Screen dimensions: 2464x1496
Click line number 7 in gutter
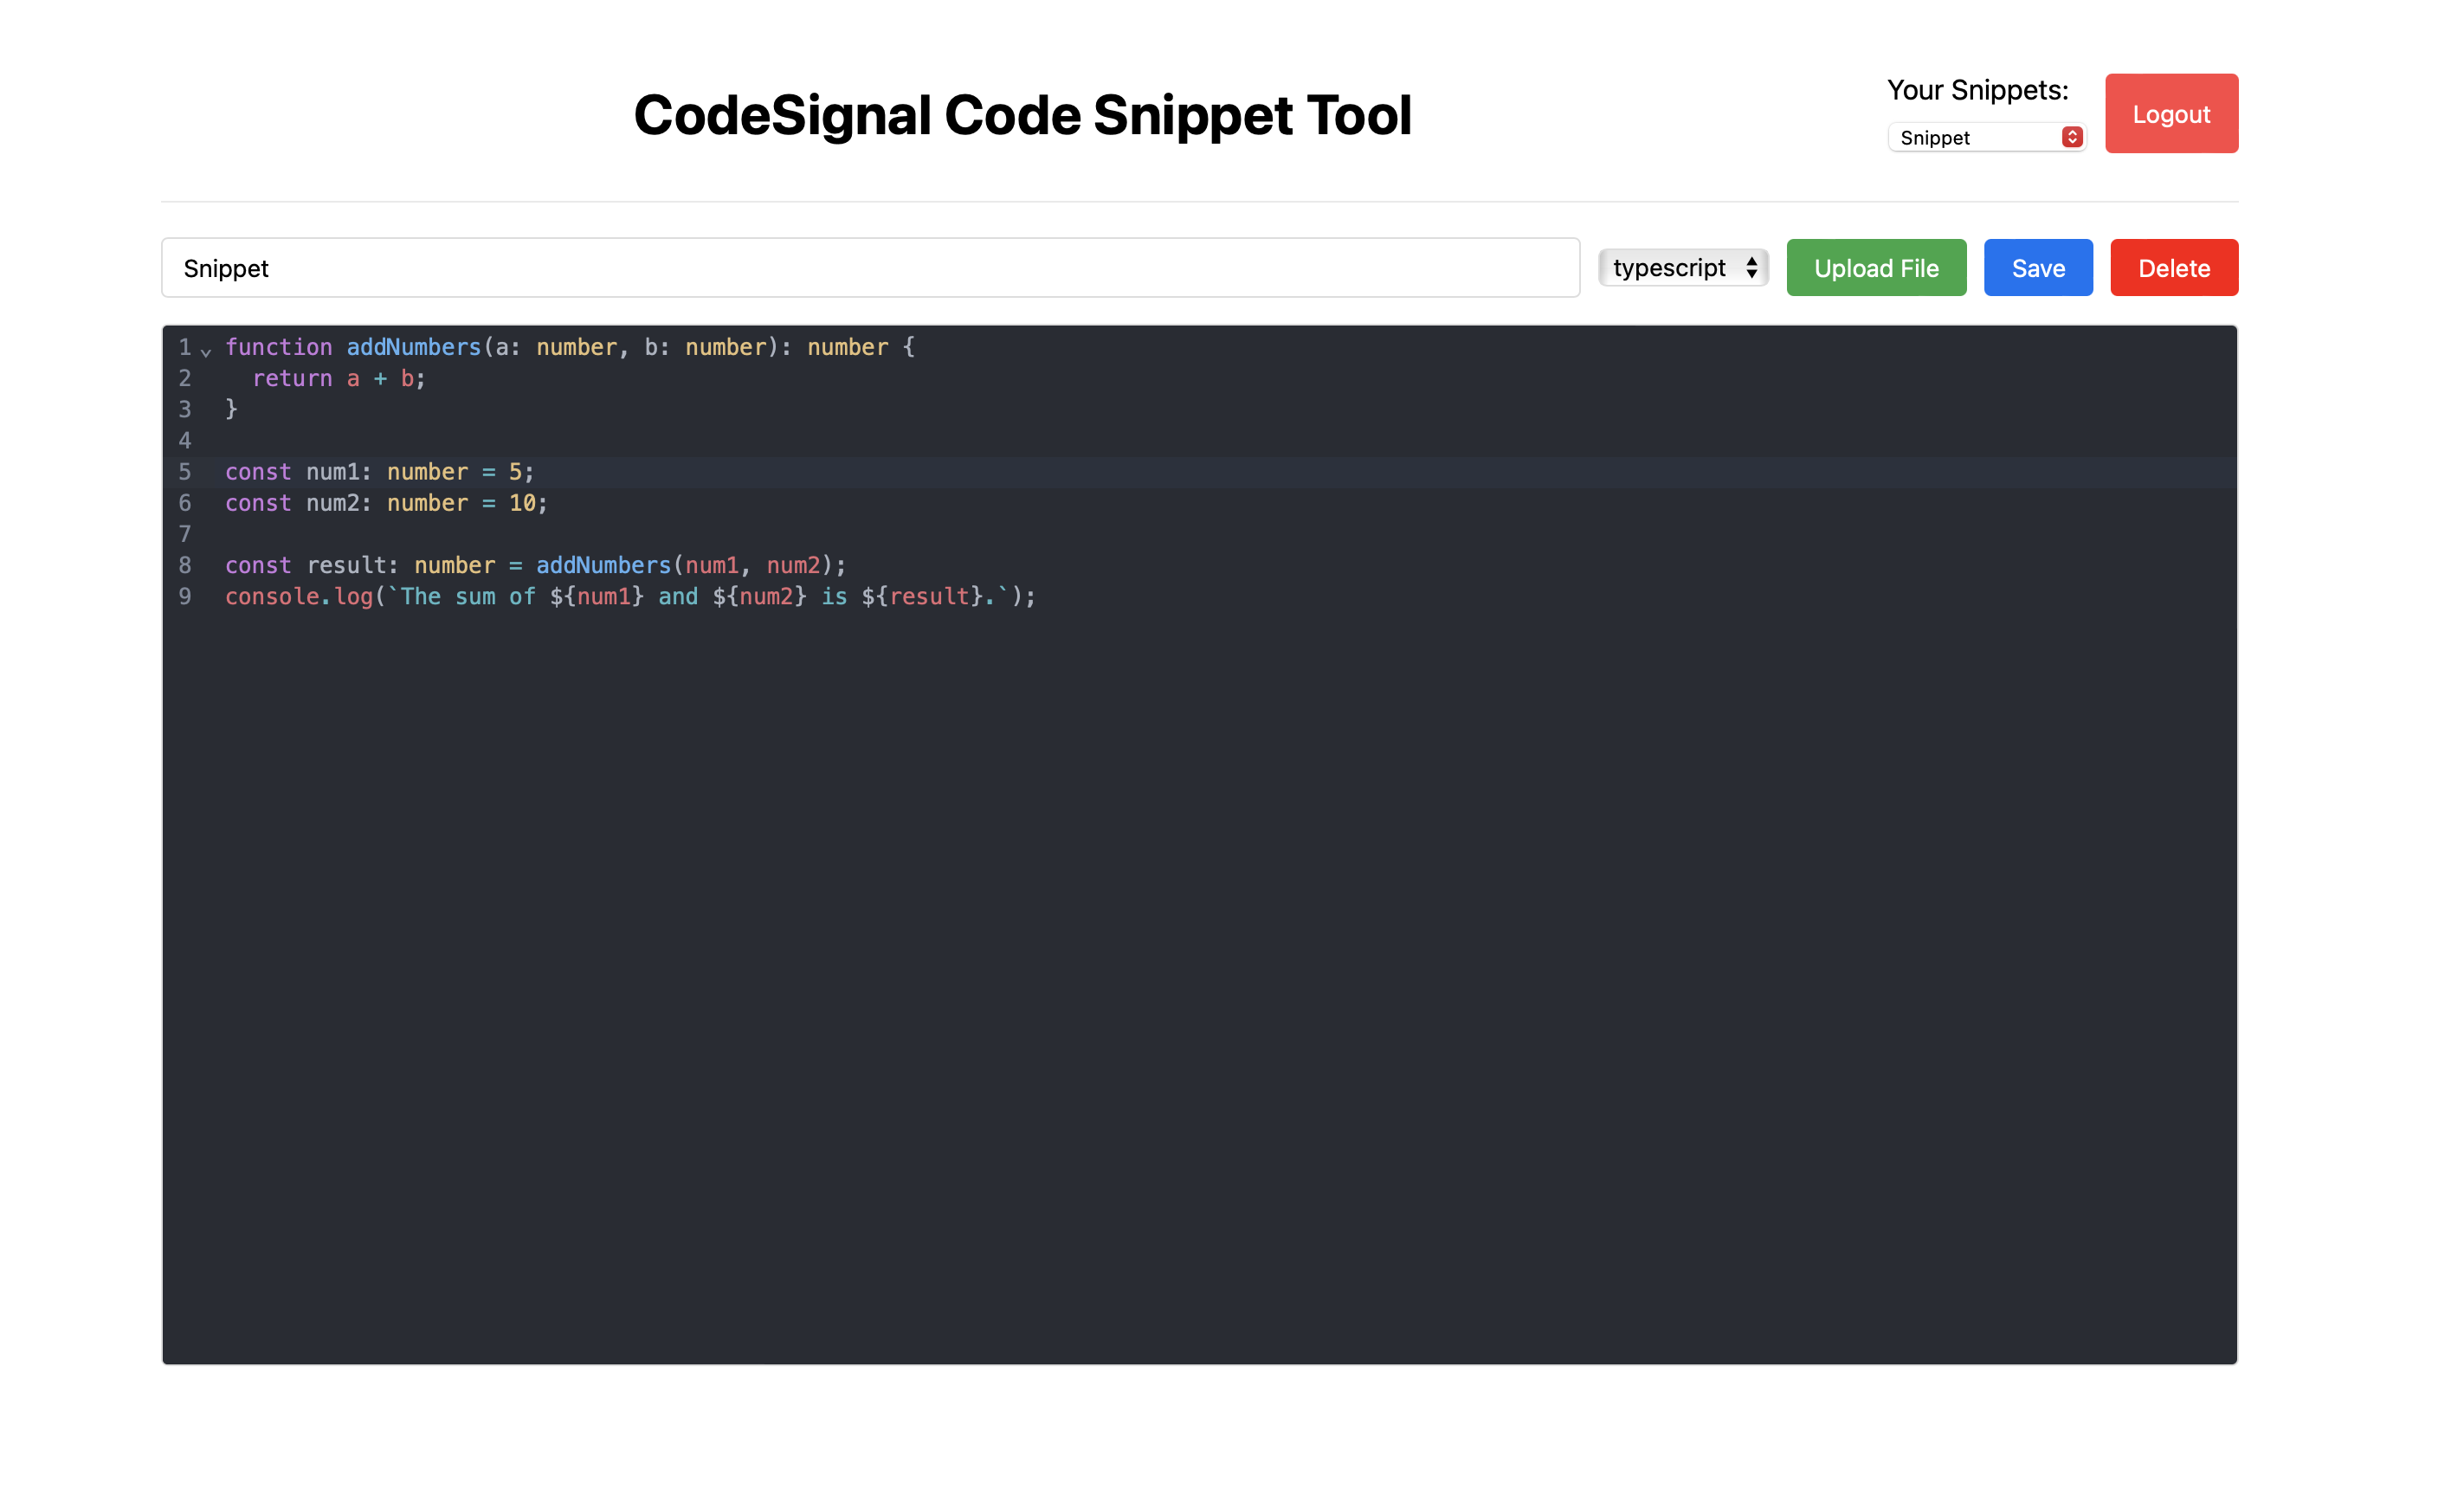(x=185, y=533)
